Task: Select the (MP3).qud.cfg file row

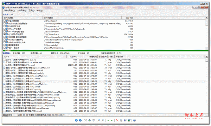Action: [x=104, y=59]
